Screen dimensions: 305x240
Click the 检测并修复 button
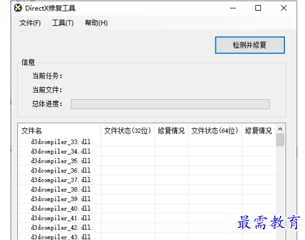click(250, 45)
